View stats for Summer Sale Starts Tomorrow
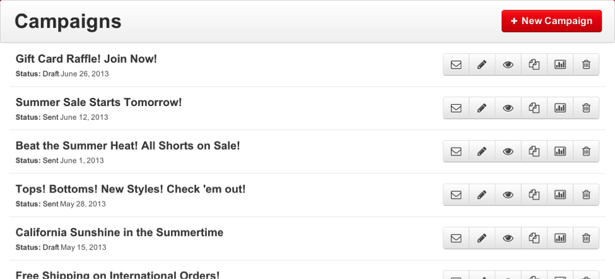This screenshot has height=279, width=615. tap(560, 108)
